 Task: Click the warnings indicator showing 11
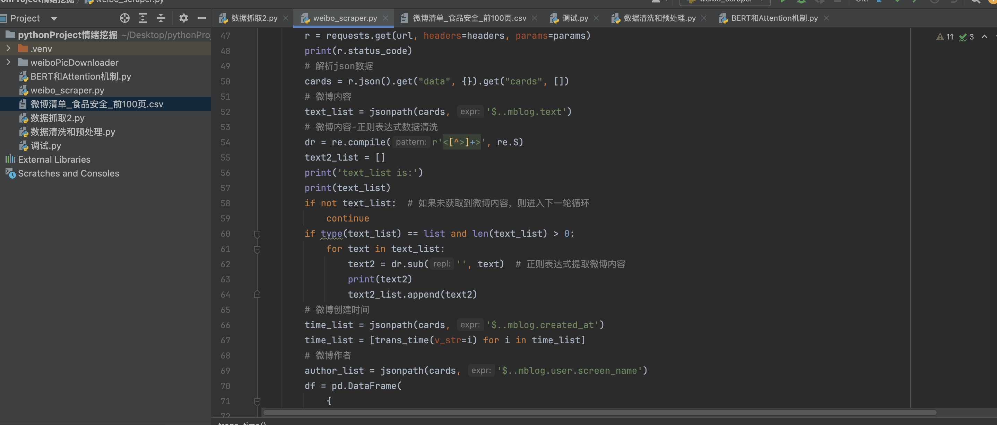click(945, 37)
